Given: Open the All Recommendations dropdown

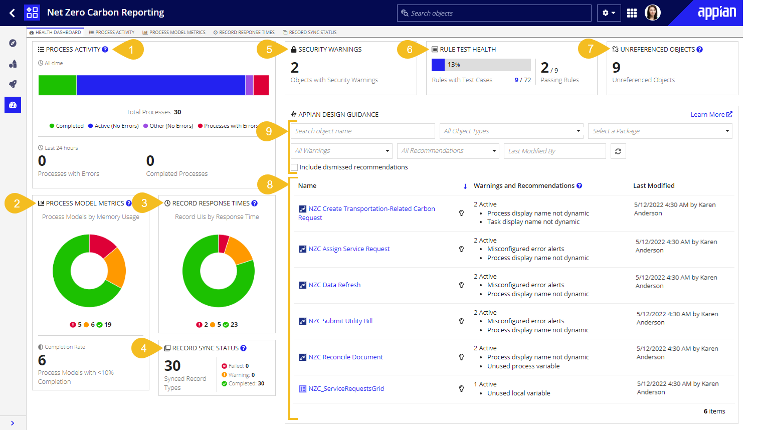Looking at the screenshot, I should coord(448,151).
